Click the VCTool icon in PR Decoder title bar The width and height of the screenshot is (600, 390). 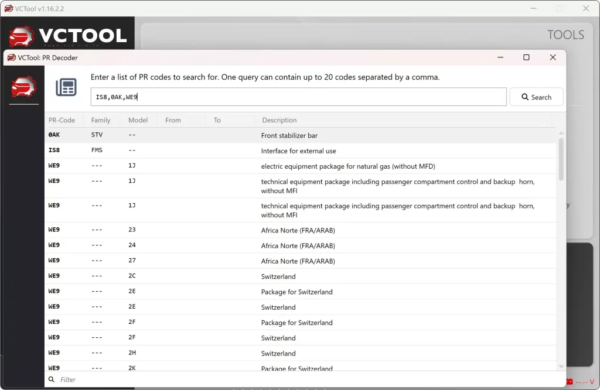12,57
